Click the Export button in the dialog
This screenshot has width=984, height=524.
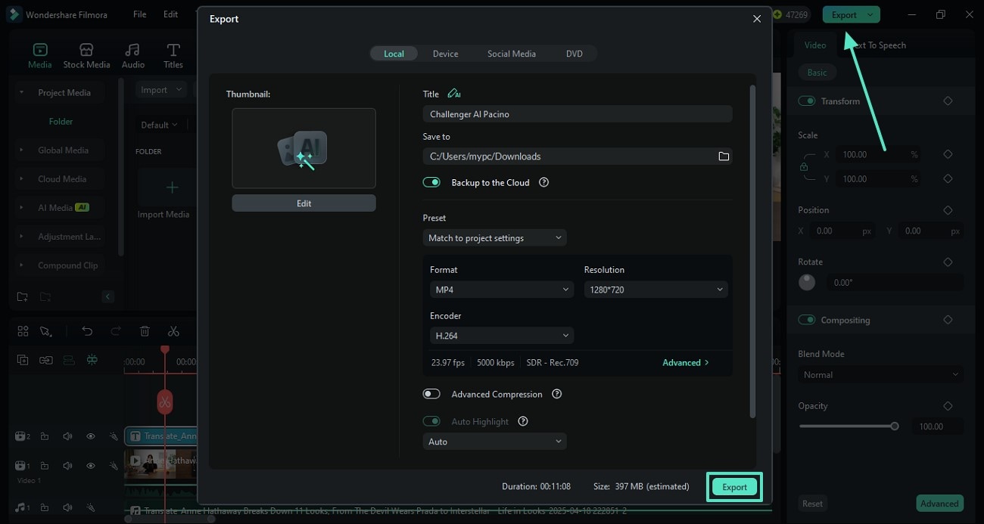pos(734,487)
